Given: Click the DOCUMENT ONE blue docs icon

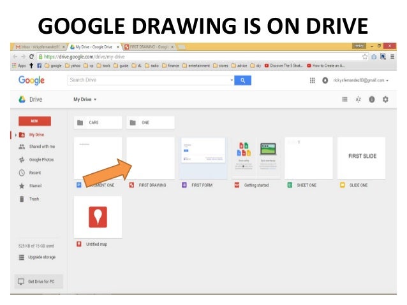Looking at the screenshot, I should [x=79, y=185].
